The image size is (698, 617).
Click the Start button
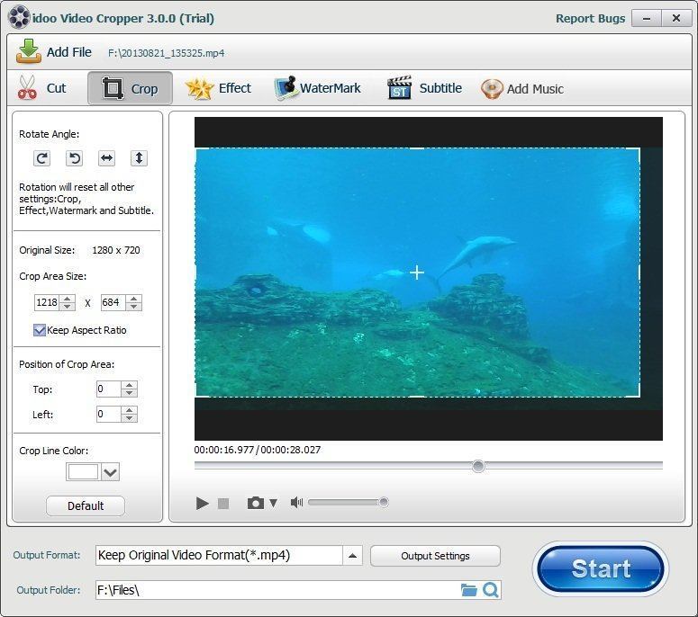coord(601,568)
